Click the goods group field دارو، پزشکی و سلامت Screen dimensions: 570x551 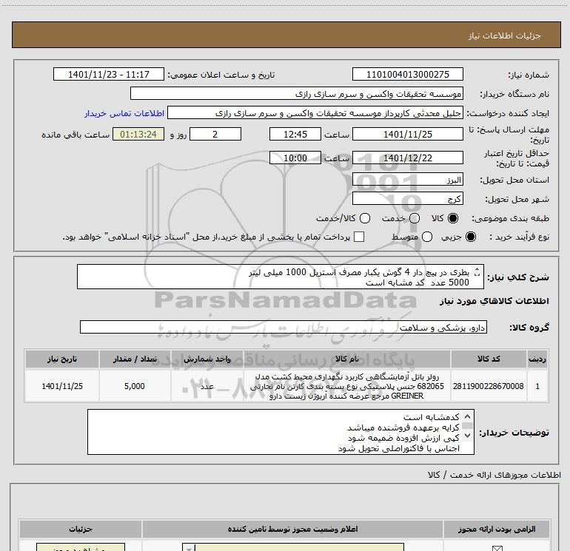[284, 327]
